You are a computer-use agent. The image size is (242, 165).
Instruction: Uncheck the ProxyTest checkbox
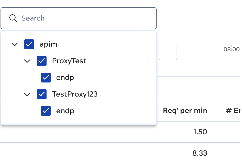pos(42,61)
